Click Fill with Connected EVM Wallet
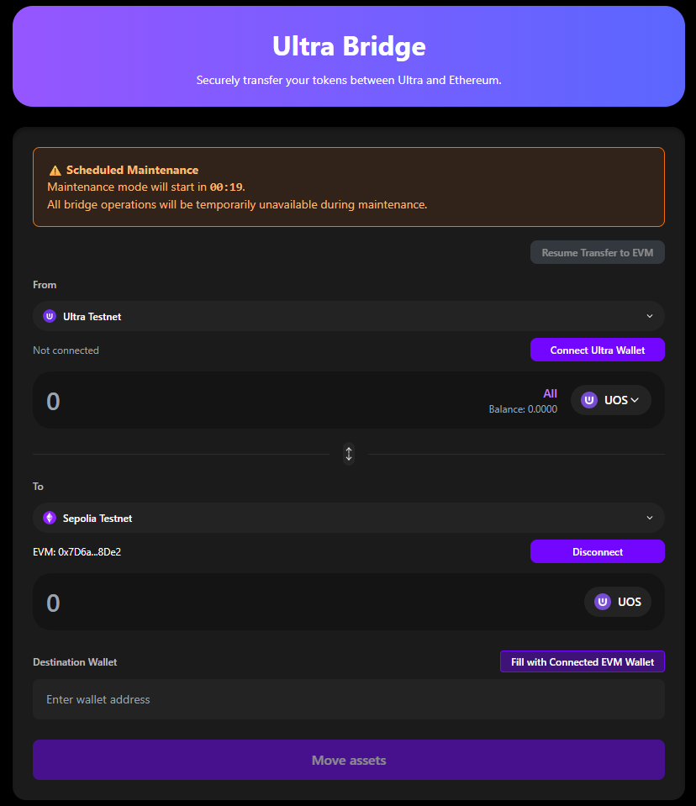The width and height of the screenshot is (696, 806). point(582,661)
